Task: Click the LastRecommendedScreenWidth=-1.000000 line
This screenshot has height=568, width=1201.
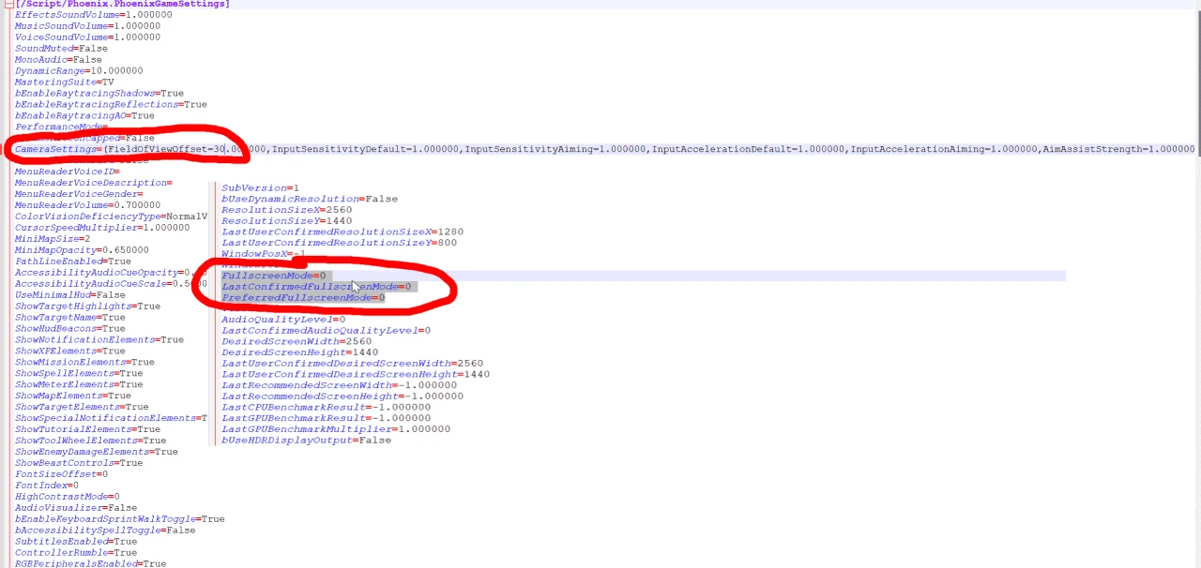Action: (x=340, y=386)
